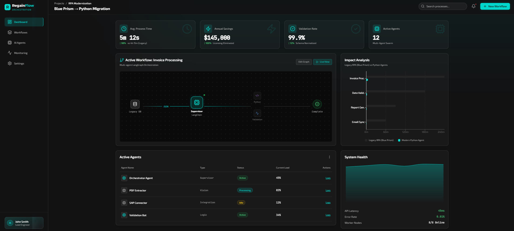Click the New Workflow button
Viewport: 514px width, 231px height.
(495, 6)
